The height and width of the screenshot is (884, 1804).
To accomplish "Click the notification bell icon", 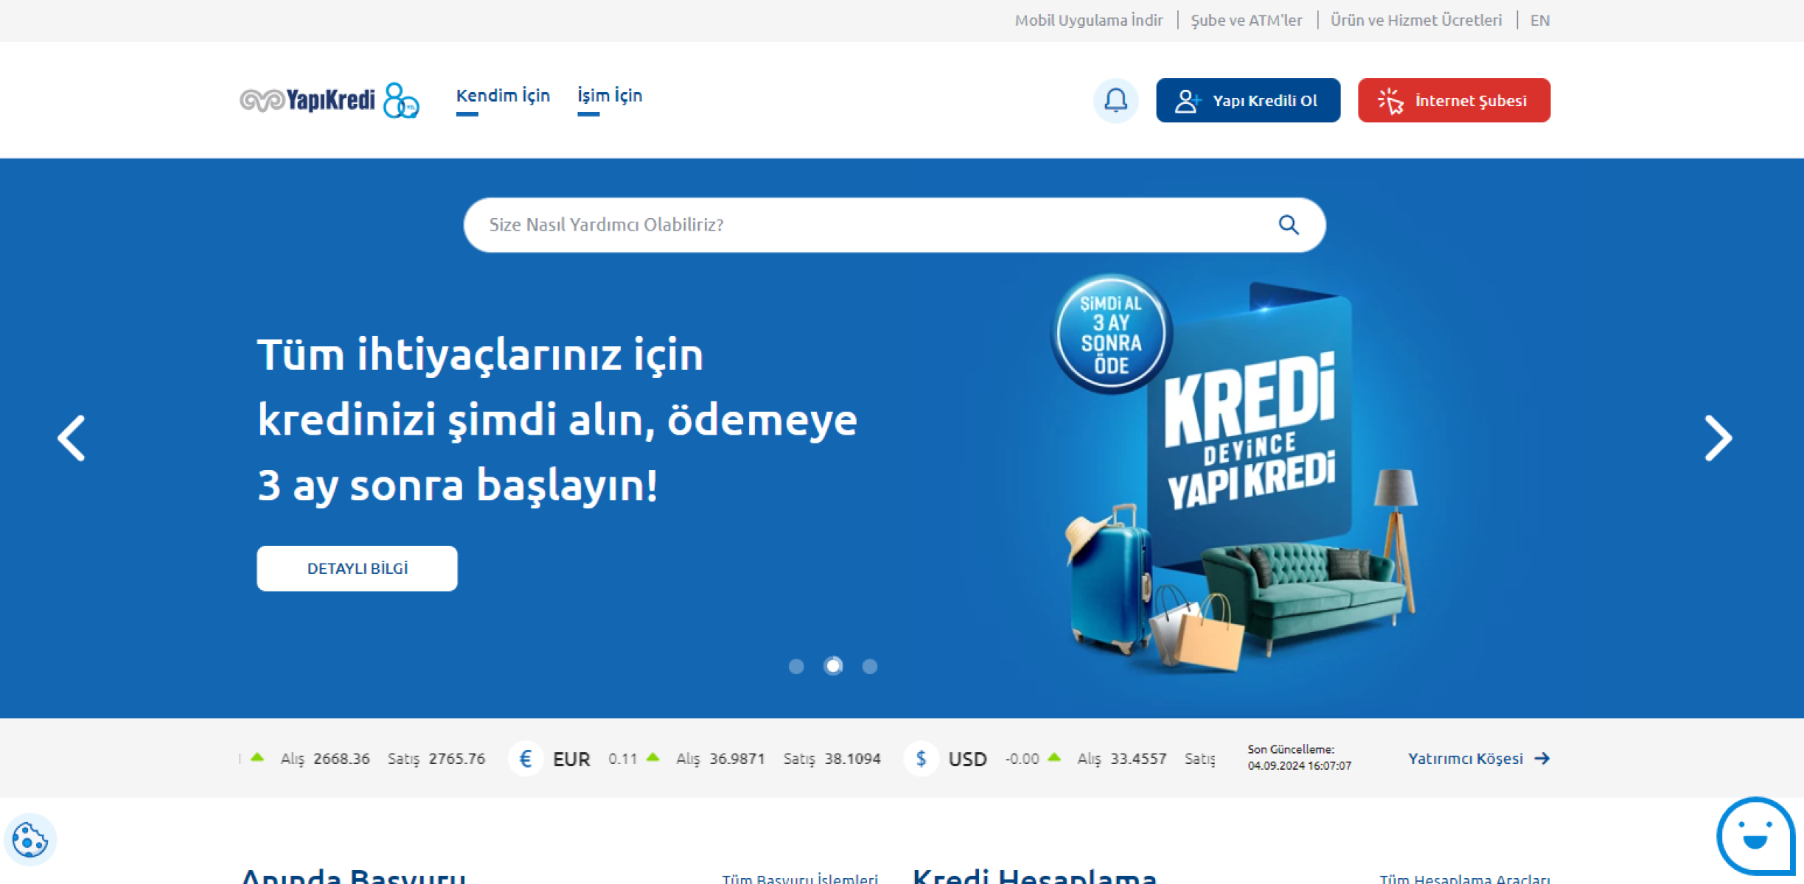I will (x=1115, y=100).
